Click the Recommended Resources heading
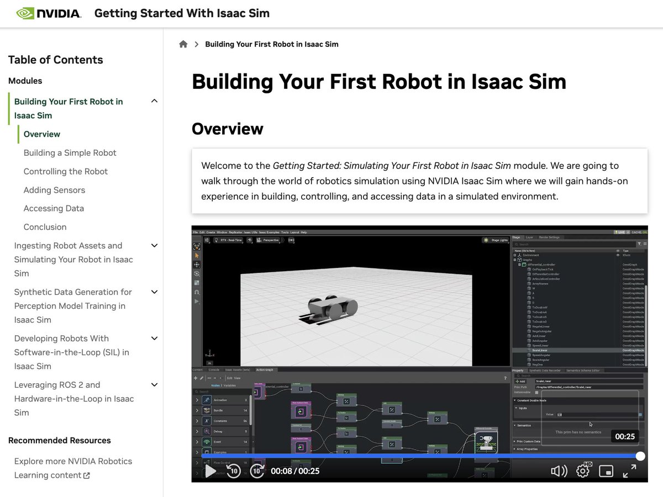Screen dimensions: 663x497 click(x=60, y=440)
